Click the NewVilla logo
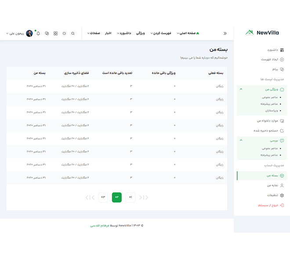 pos(262,33)
